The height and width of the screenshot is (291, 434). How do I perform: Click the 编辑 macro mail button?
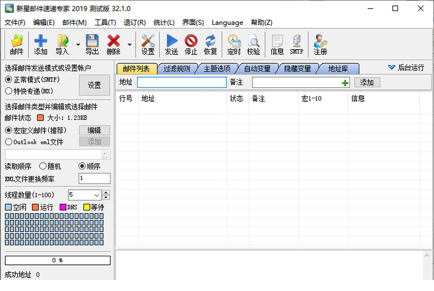(x=94, y=130)
